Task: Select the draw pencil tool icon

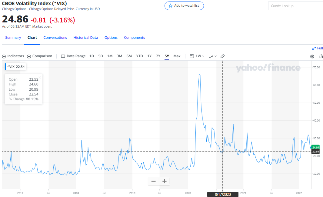Action: point(222,56)
